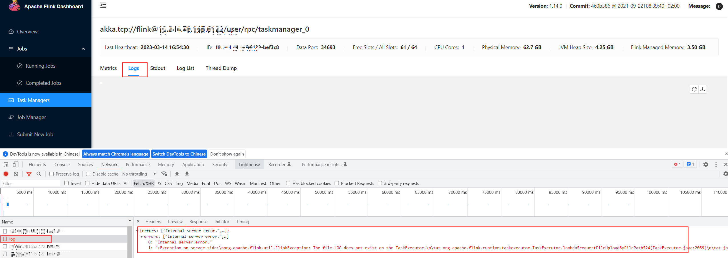
Task: Open Submit New Job page
Action: pyautogui.click(x=46, y=134)
